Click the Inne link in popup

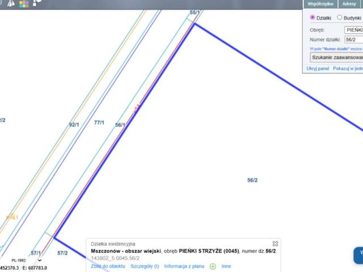[x=226, y=266]
